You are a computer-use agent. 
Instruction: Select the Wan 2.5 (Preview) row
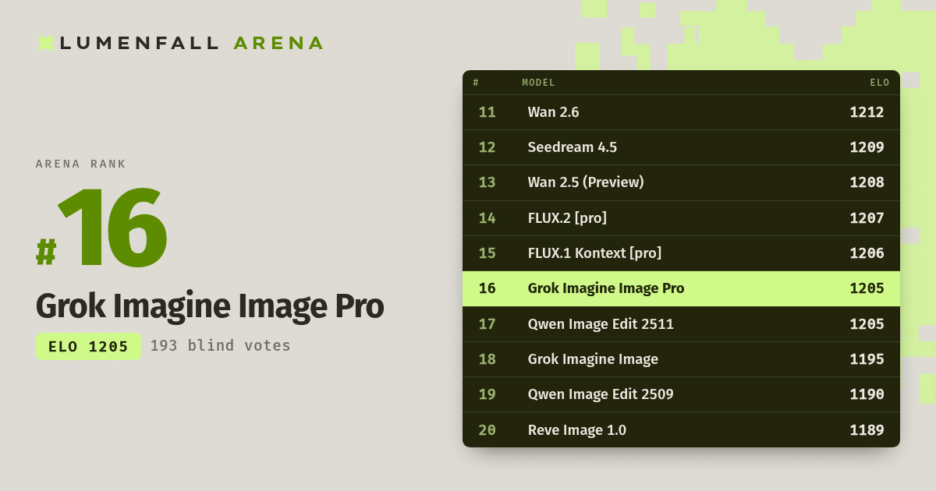[x=681, y=182]
